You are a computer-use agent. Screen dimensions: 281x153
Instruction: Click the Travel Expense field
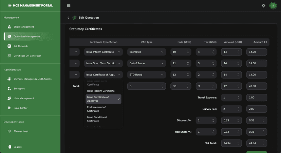point(231,97)
